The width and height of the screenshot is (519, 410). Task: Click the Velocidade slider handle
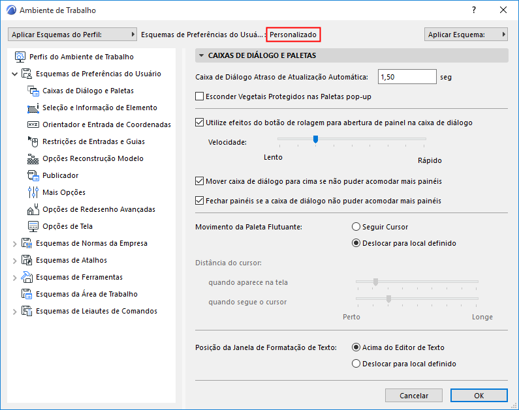[x=316, y=139]
